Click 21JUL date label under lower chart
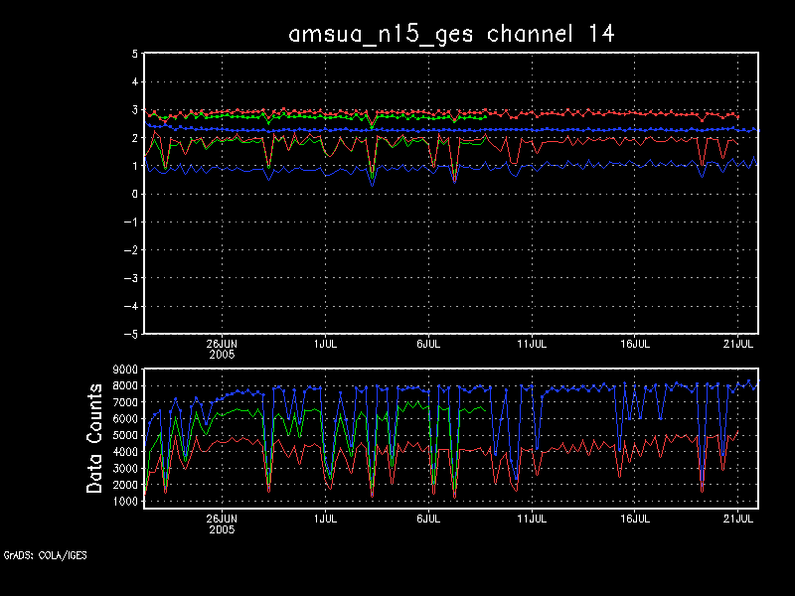Viewport: 795px width, 596px height. [738, 518]
